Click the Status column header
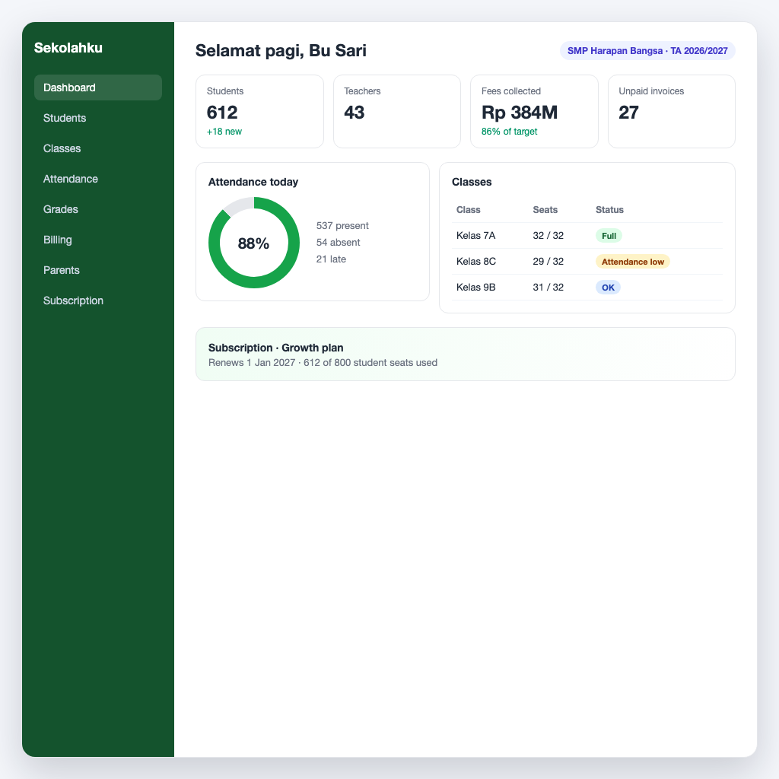This screenshot has height=779, width=779. tap(609, 210)
